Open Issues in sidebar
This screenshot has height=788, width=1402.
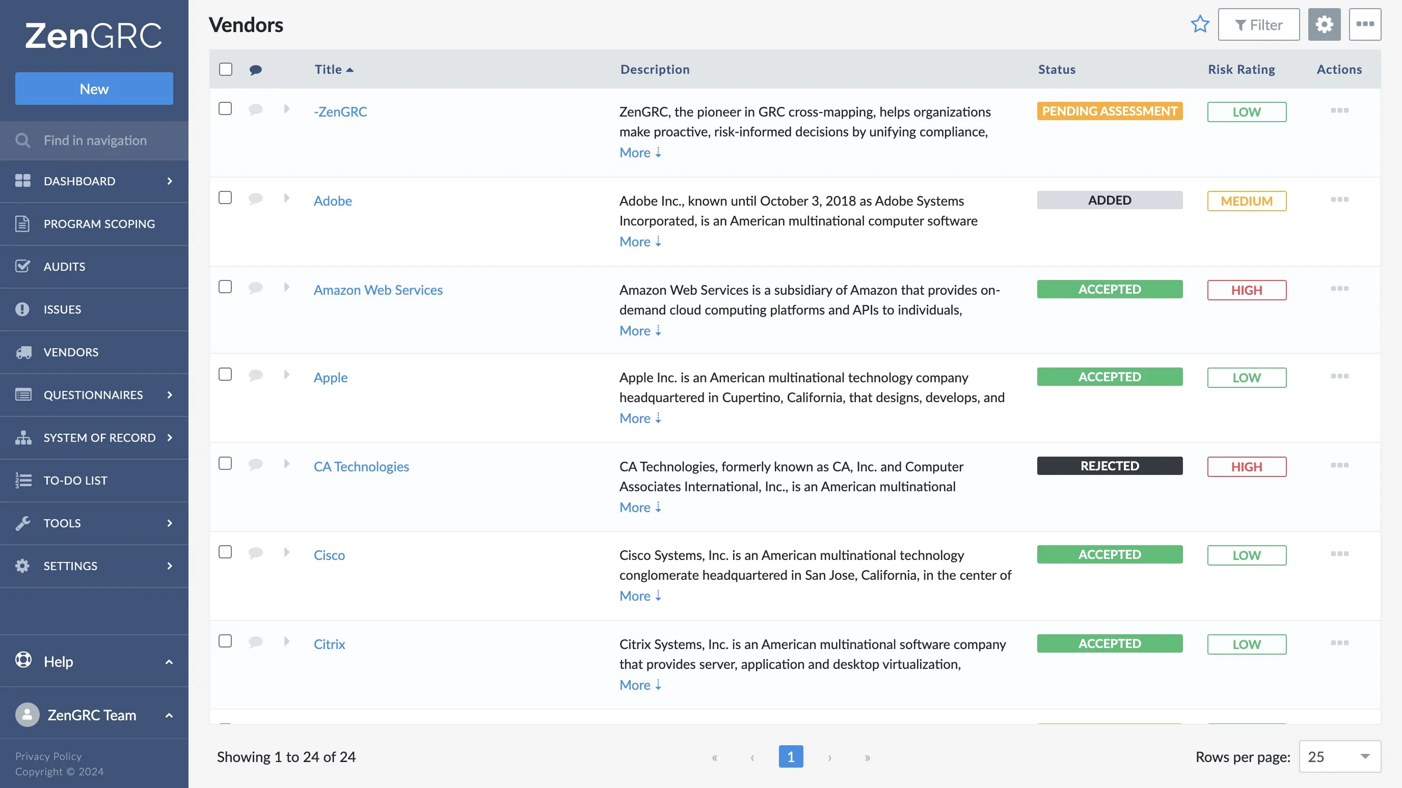point(94,309)
